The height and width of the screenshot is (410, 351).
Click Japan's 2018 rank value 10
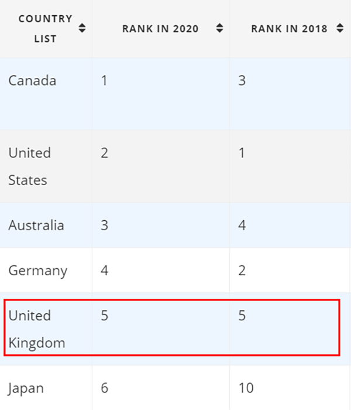246,388
